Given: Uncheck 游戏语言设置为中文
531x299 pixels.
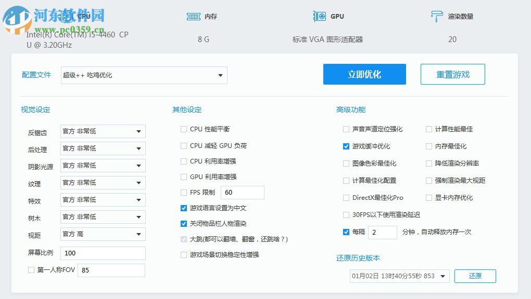Looking at the screenshot, I should [x=183, y=208].
